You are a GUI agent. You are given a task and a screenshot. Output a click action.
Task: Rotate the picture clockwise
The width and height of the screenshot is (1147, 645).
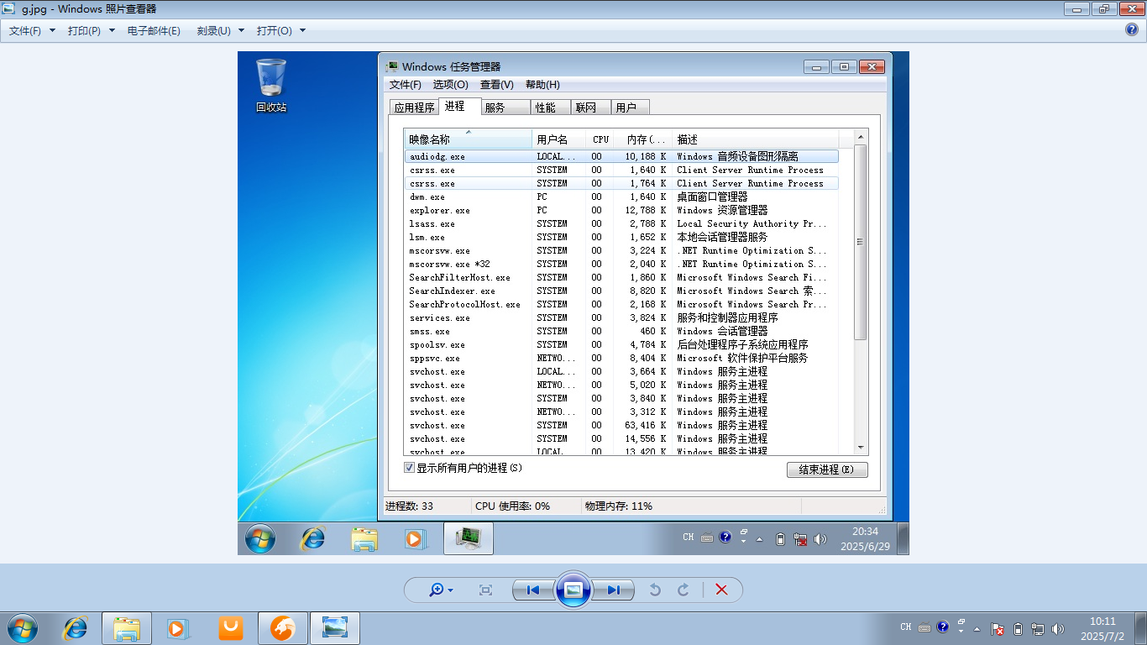click(x=683, y=590)
